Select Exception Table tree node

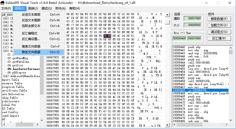[x=13, y=87]
